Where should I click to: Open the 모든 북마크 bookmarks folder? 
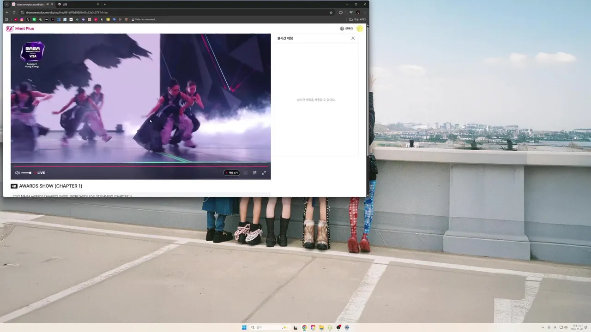pos(358,19)
